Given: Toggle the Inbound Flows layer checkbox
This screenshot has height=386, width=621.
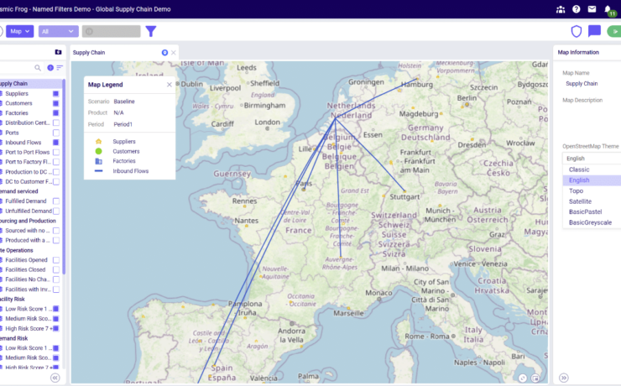Looking at the screenshot, I should (56, 143).
